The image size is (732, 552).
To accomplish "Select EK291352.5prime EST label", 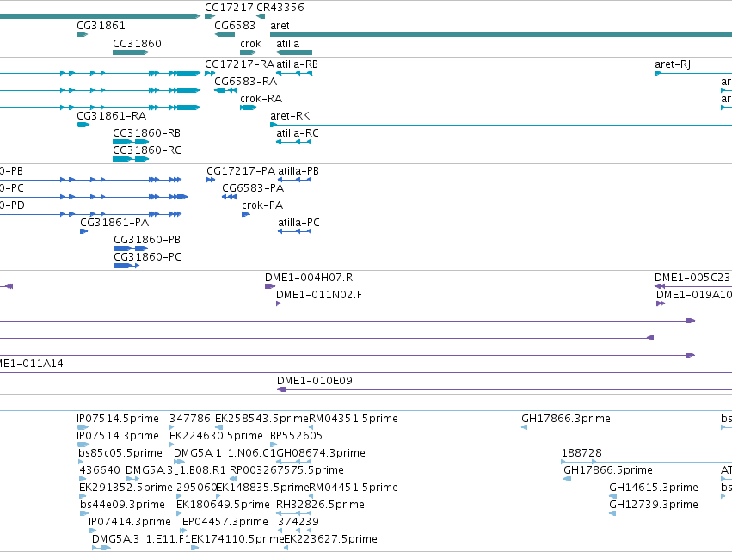I will [126, 488].
